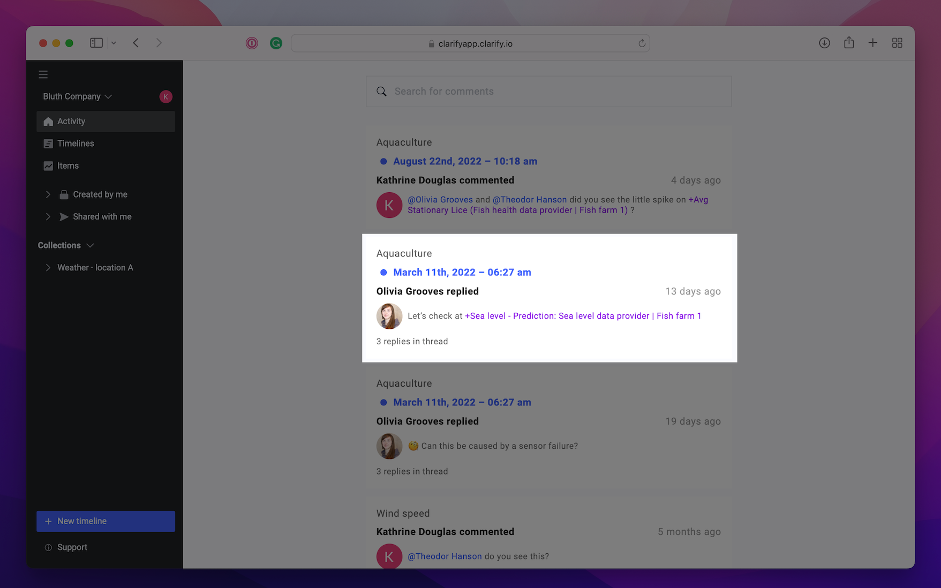Click the Share icon in Safari toolbar
Screen dimensions: 941x588
849,43
